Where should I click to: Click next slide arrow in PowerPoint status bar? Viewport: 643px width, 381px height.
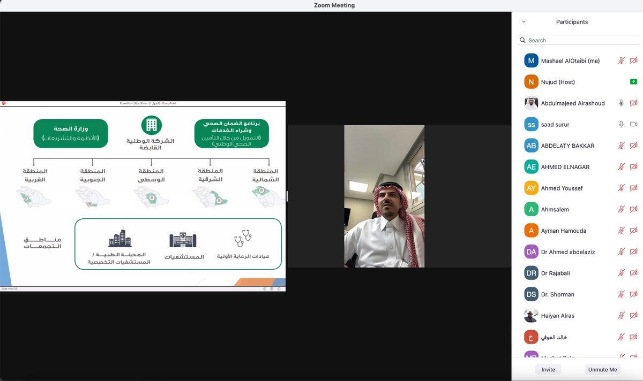click(279, 288)
